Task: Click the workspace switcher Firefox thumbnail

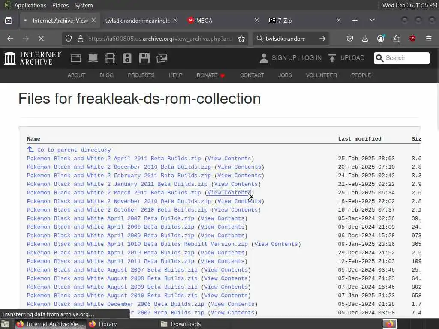Action: (x=389, y=324)
